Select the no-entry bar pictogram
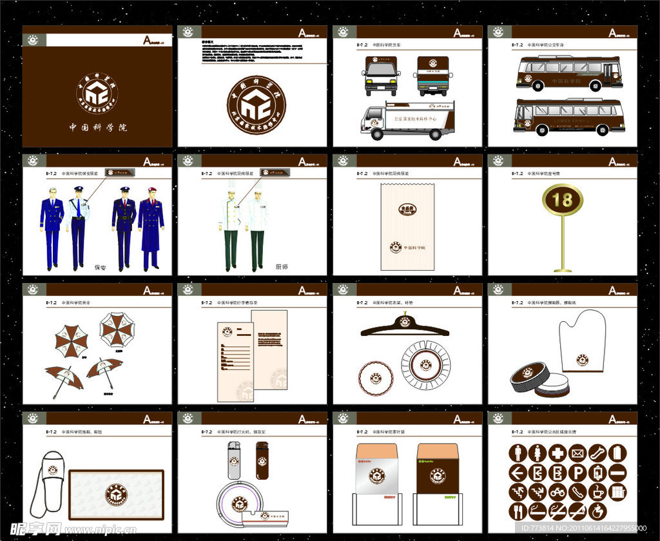The width and height of the screenshot is (660, 541). click(x=618, y=473)
